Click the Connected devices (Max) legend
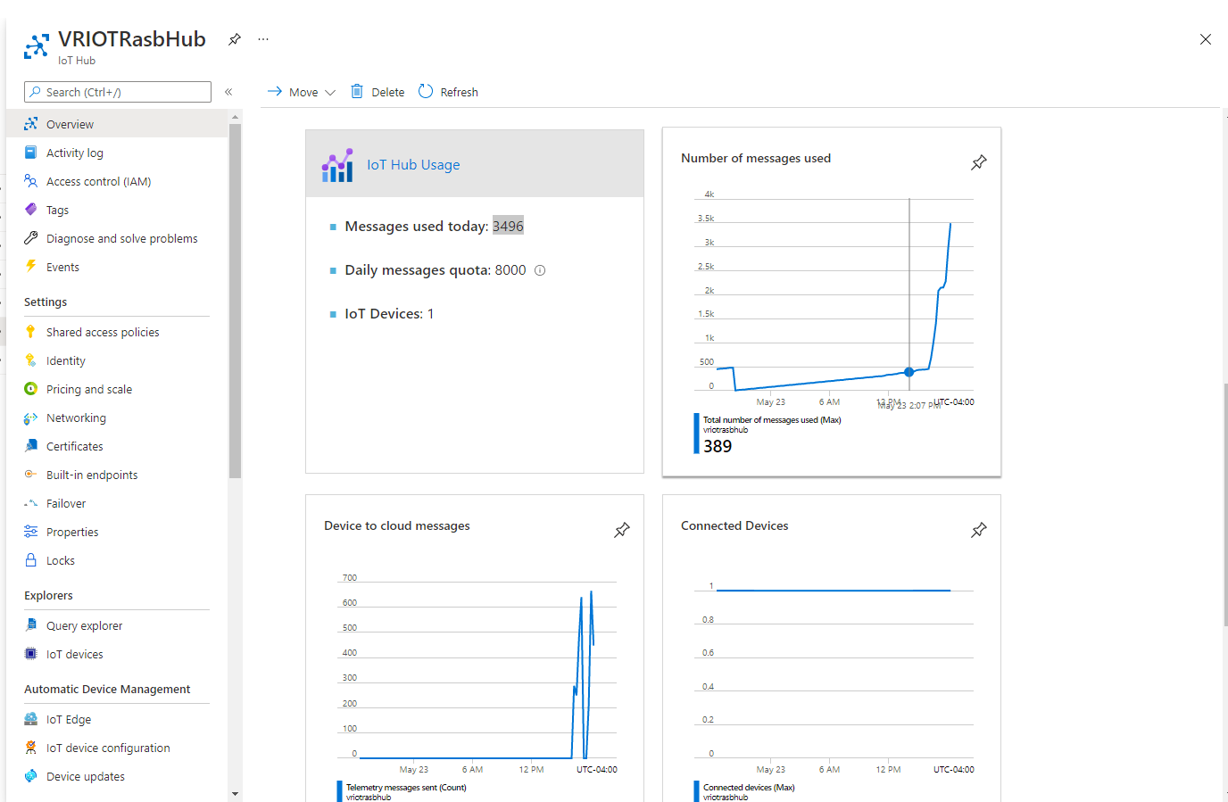The image size is (1228, 802). coord(749,788)
